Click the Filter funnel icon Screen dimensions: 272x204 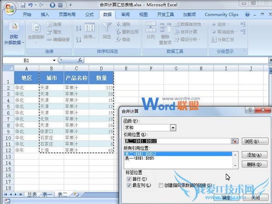(x=106, y=27)
